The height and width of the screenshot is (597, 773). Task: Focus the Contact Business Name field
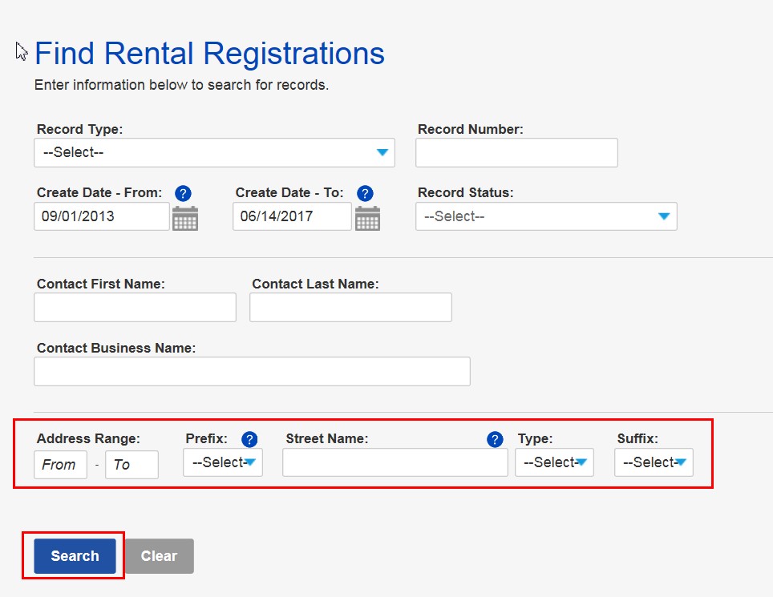[252, 371]
